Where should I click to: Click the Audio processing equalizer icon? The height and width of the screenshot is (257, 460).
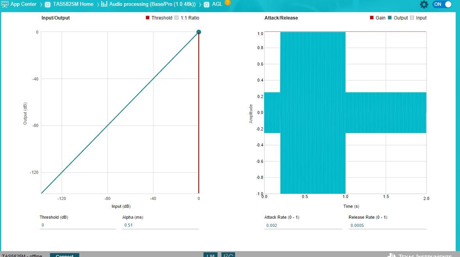click(104, 4)
